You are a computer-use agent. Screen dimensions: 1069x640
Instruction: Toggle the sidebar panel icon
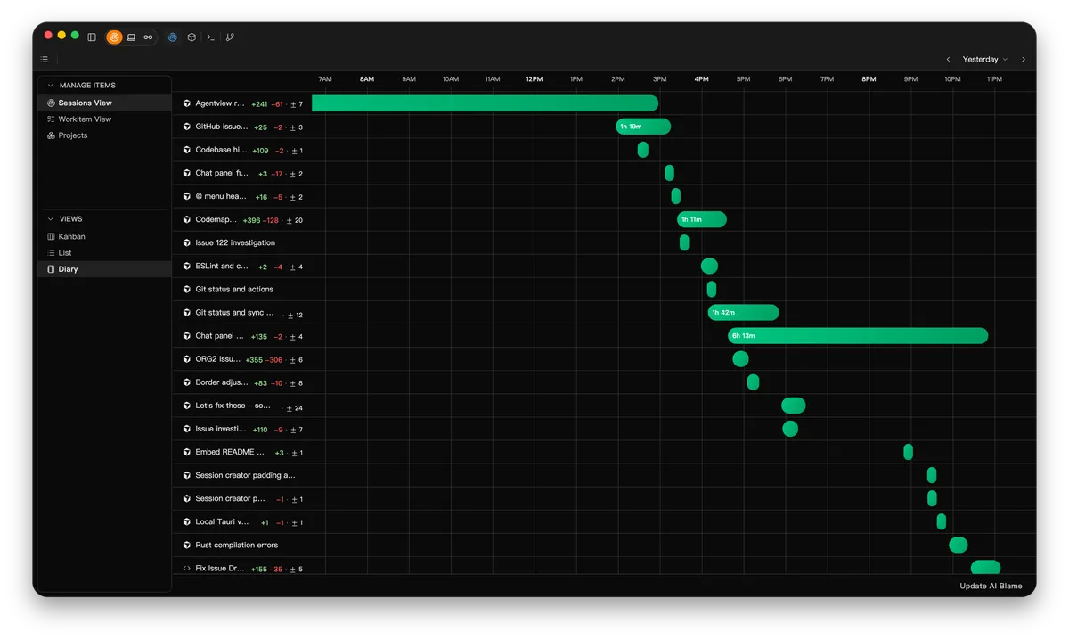point(92,37)
